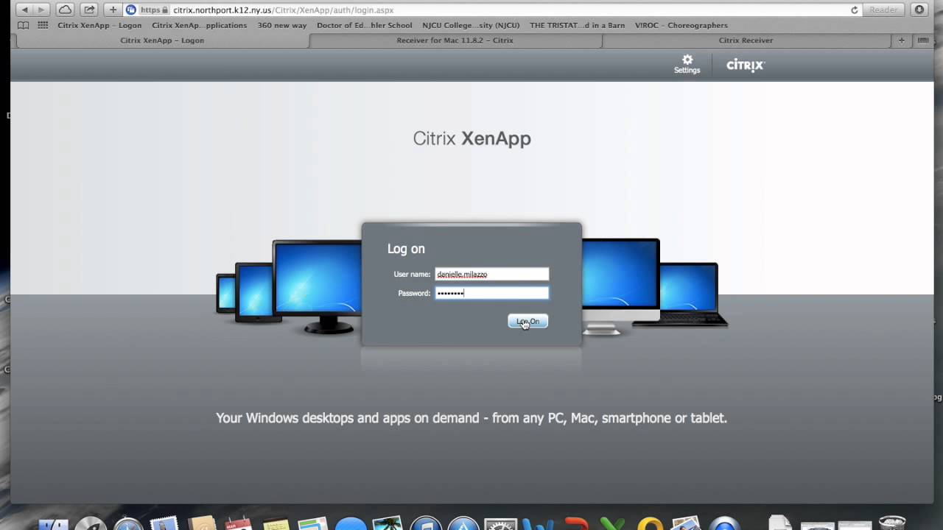943x530 pixels.
Task: Open iTunes from the Dock
Action: coord(426,523)
